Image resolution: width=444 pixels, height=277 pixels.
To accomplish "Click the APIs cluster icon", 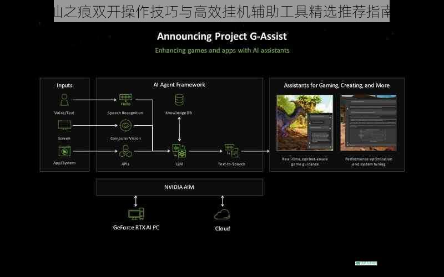I will tap(125, 151).
